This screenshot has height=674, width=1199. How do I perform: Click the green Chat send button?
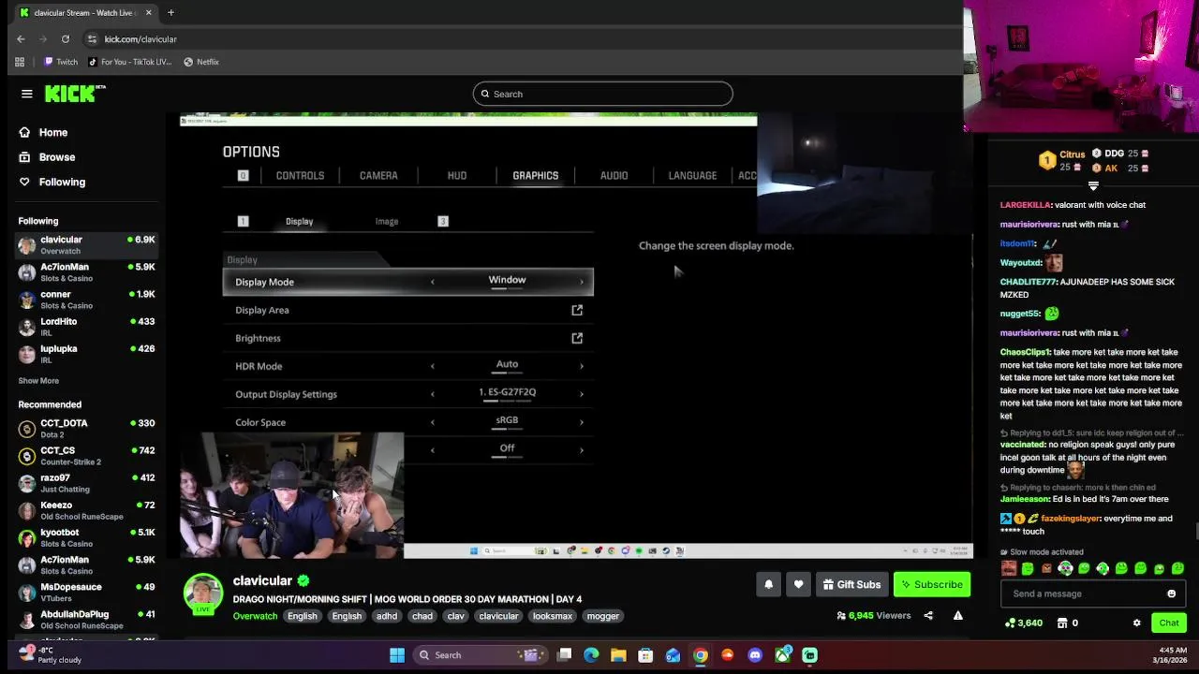1169,623
